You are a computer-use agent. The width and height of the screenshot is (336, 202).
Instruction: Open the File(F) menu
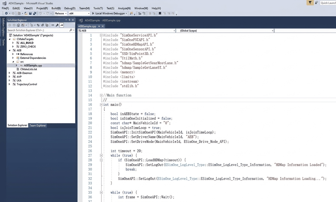pos(5,8)
